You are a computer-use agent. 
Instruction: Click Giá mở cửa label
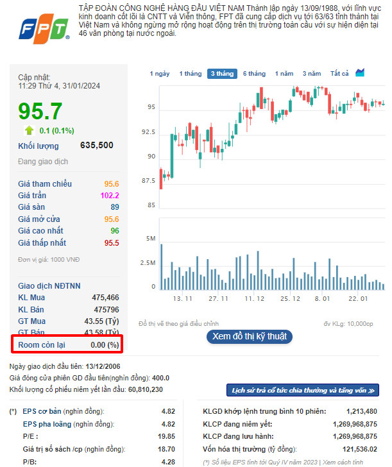click(39, 219)
